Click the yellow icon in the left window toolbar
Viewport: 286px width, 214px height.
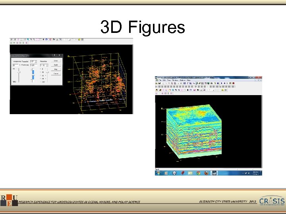pyautogui.click(x=79, y=40)
